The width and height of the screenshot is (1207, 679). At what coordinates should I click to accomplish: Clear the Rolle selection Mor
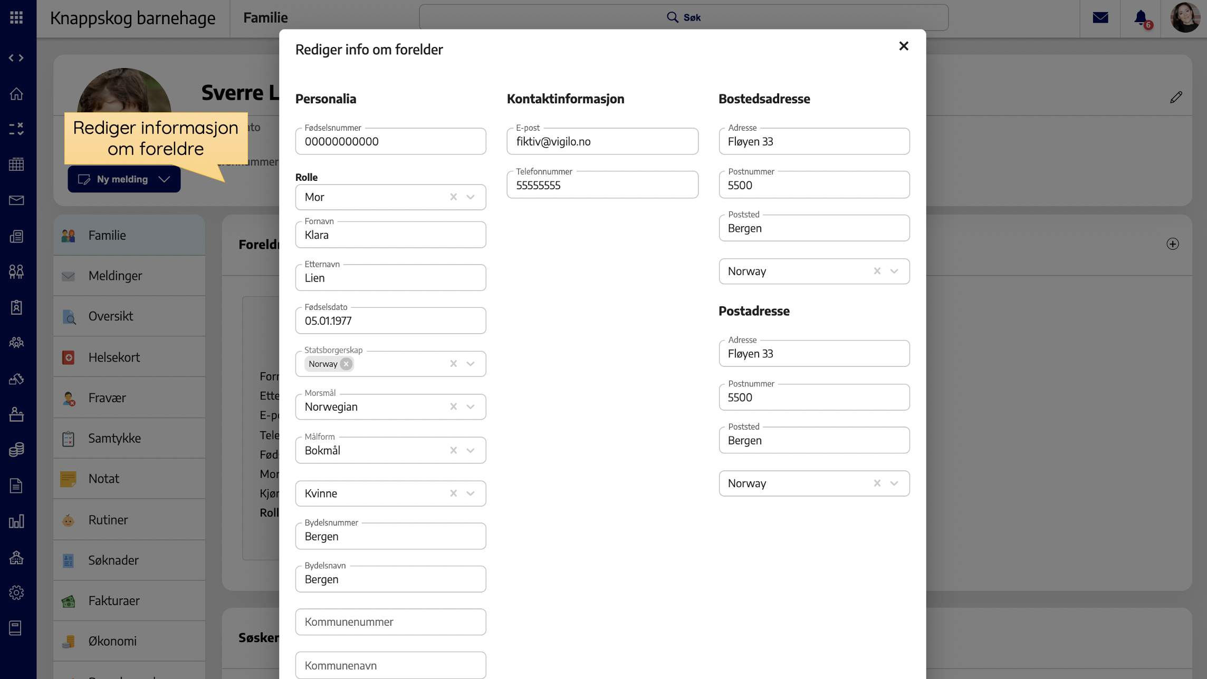(x=453, y=197)
